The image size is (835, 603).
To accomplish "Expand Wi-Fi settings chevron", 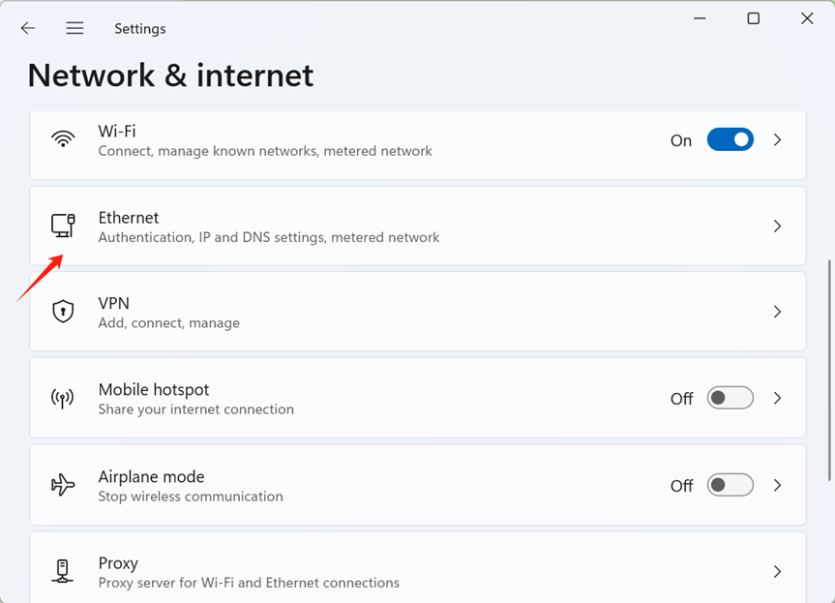I will click(x=778, y=139).
